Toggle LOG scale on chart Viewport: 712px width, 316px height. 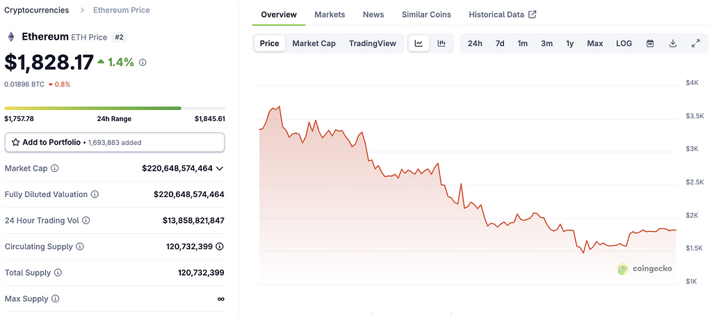624,43
